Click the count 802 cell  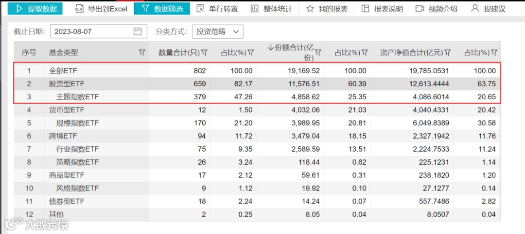tap(200, 71)
